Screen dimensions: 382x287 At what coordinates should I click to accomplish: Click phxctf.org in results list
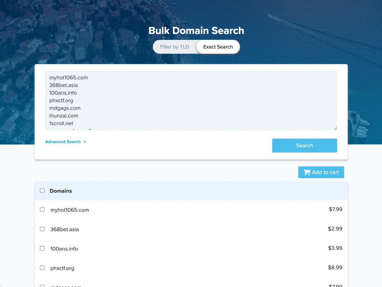(62, 268)
